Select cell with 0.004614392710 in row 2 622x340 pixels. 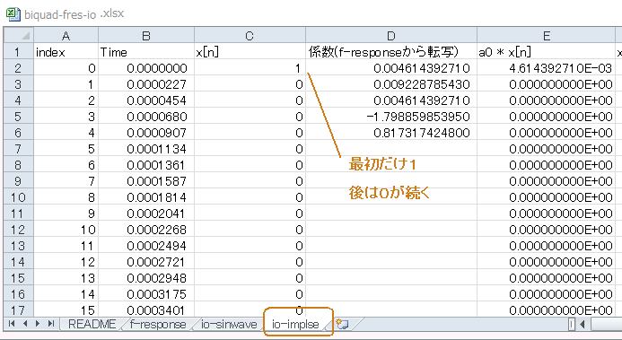click(390, 68)
